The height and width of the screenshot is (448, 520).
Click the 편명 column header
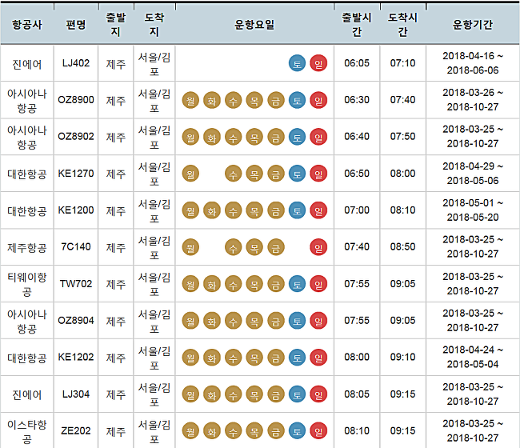76,25
